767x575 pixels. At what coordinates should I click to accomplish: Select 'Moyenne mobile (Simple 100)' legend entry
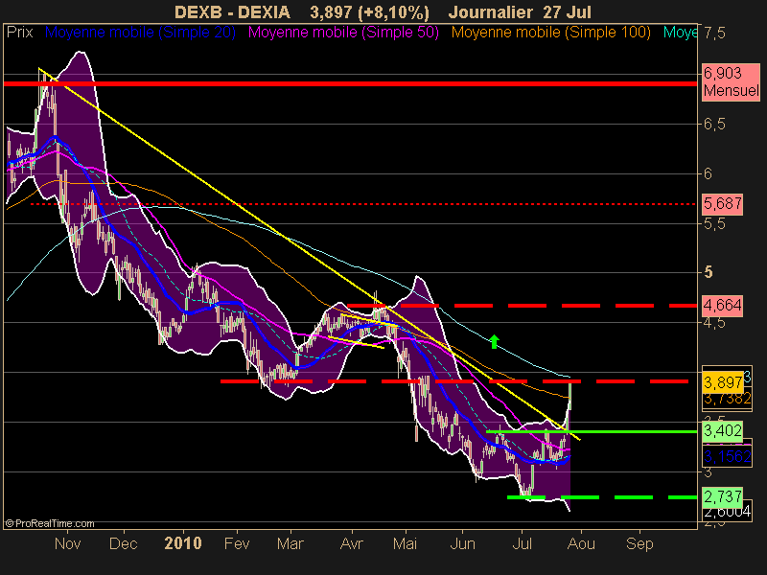click(x=550, y=33)
